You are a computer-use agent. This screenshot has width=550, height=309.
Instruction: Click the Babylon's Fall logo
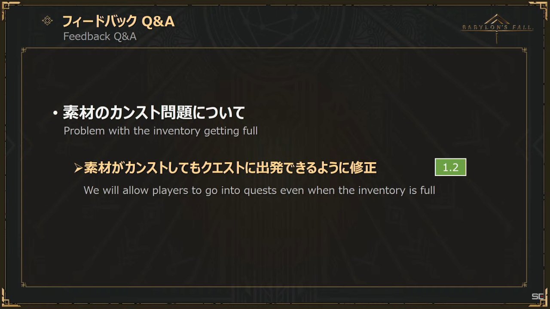[497, 27]
